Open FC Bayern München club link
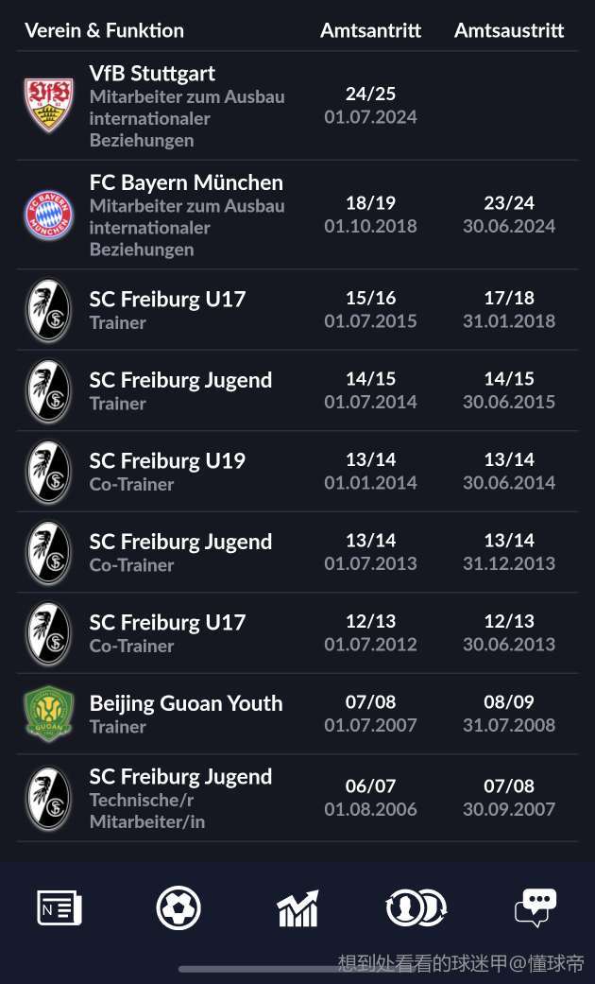The height and width of the screenshot is (984, 595). pos(186,182)
